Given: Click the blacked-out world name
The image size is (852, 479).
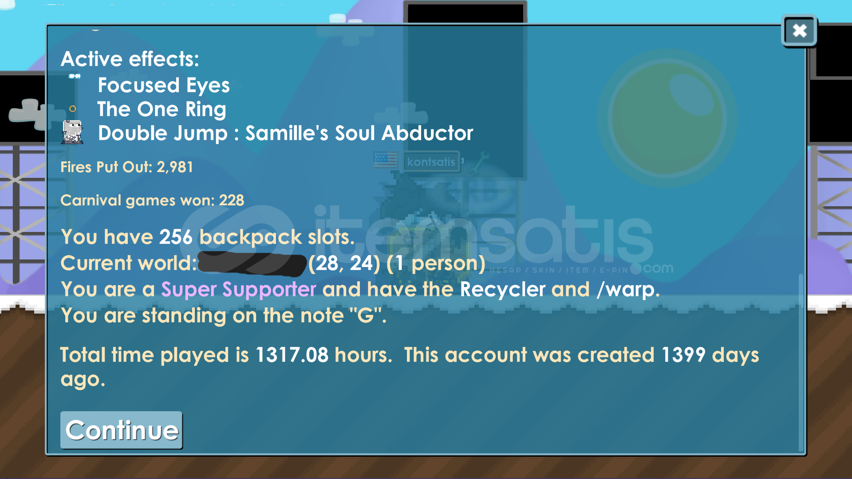Looking at the screenshot, I should (252, 263).
